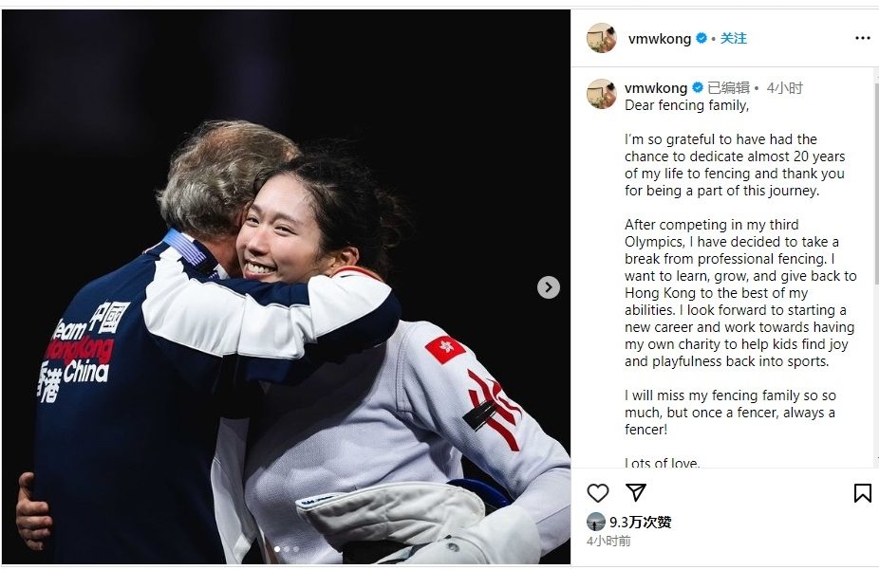Click small liker avatar beside like count

tap(596, 522)
